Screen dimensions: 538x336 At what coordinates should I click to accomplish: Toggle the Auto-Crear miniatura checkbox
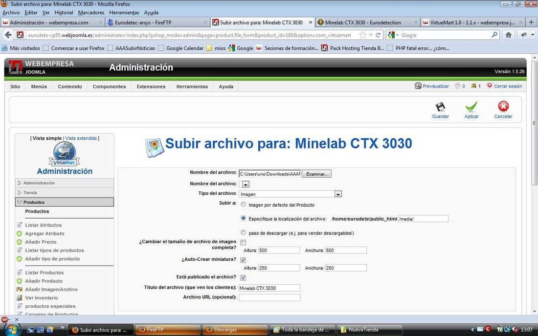pos(243,260)
